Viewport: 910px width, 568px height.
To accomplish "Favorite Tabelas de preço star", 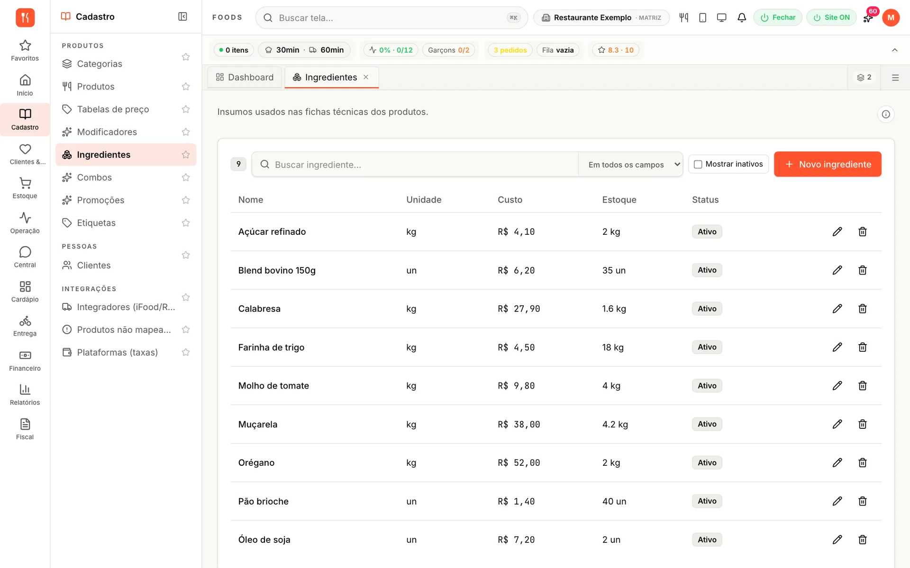I will (186, 109).
